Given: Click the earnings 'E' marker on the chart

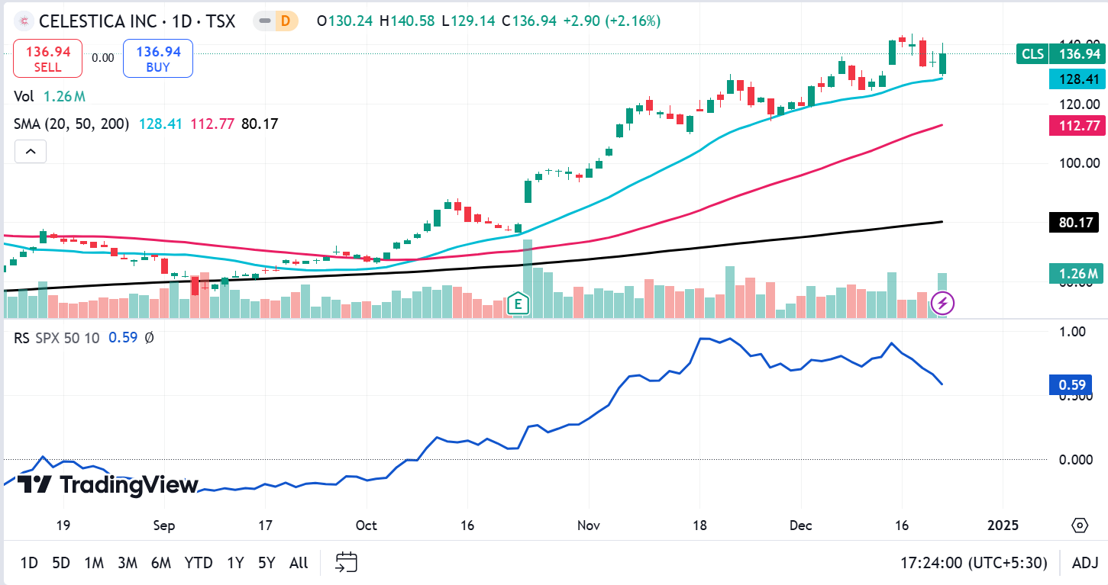Looking at the screenshot, I should tap(518, 304).
